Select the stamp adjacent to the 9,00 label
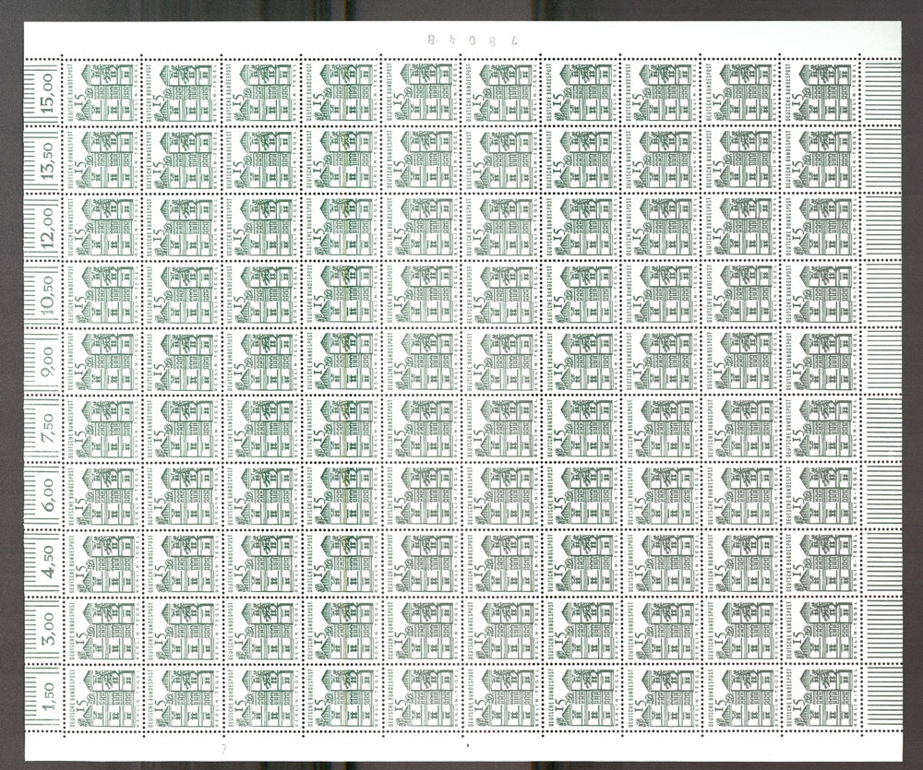The height and width of the screenshot is (770, 923). pos(102,361)
